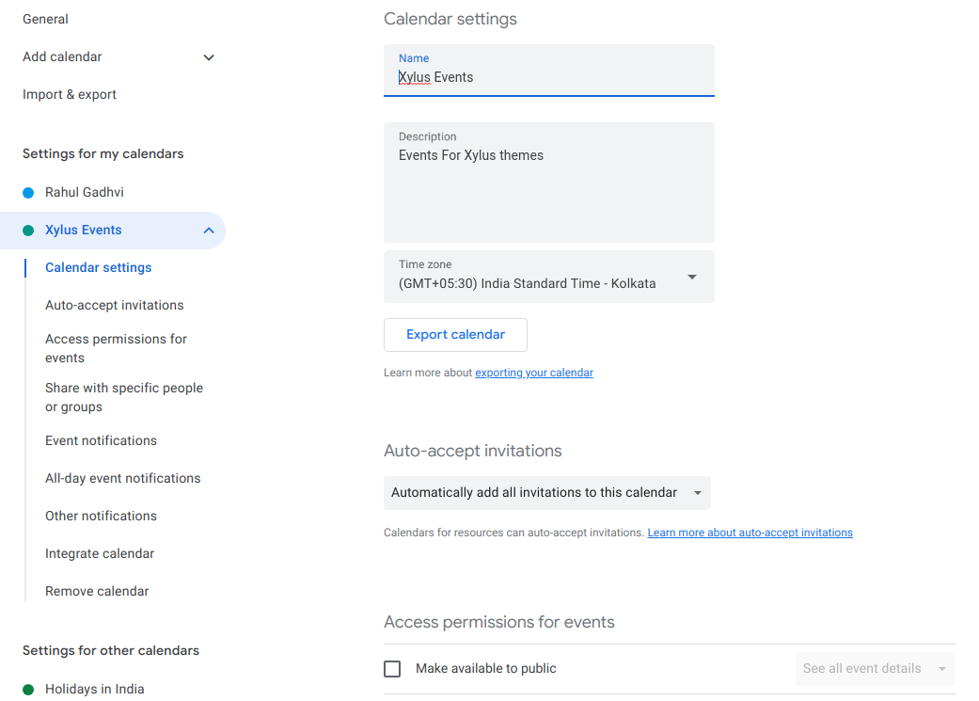Image resolution: width=979 pixels, height=701 pixels.
Task: Expand the Add calendar section
Action: tap(208, 56)
